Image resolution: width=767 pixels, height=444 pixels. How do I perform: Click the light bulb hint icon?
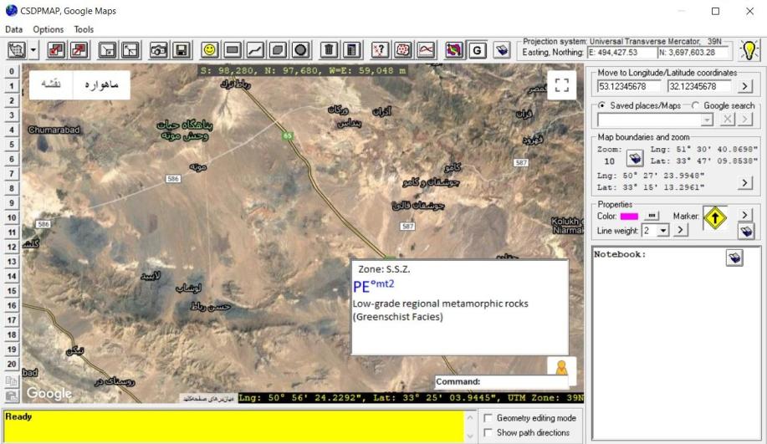click(x=749, y=50)
